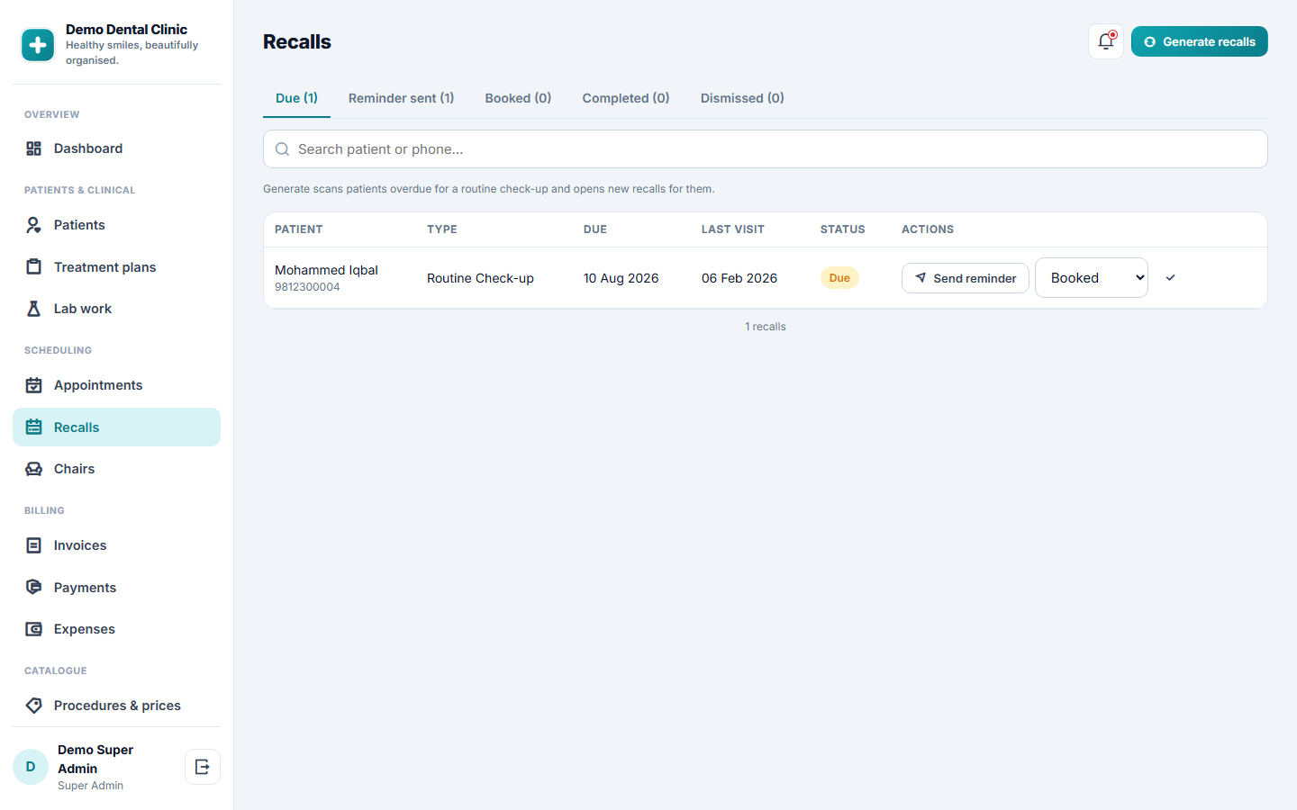Image resolution: width=1297 pixels, height=810 pixels.
Task: Open the notifications bell
Action: [x=1106, y=41]
